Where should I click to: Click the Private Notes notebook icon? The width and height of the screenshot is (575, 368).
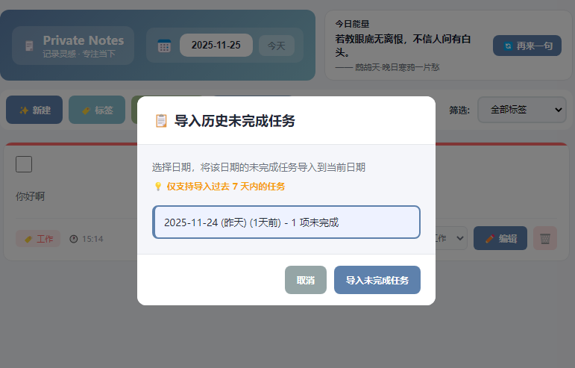coord(29,46)
